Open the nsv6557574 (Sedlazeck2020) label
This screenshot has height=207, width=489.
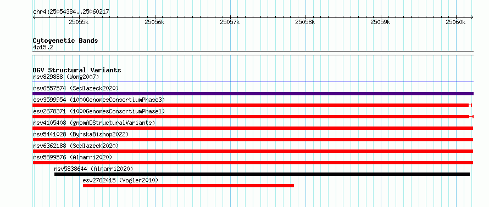76,88
